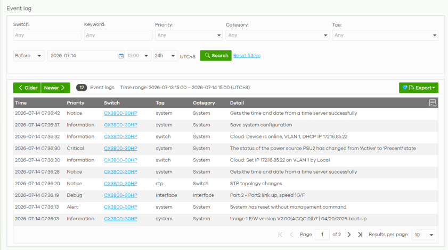Viewport: 448px width, 250px height.
Task: Open CX3800-30HP link in stp row
Action: point(120,183)
